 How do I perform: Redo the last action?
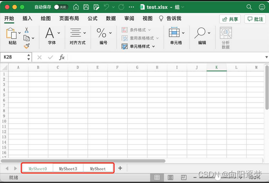point(121,7)
